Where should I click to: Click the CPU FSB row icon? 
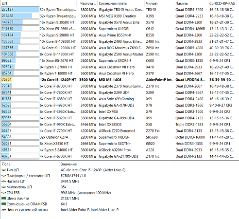[x=4, y=193]
